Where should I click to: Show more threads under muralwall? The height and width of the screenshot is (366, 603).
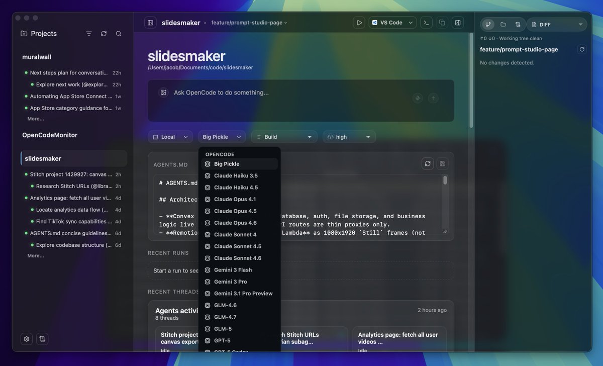coord(36,119)
